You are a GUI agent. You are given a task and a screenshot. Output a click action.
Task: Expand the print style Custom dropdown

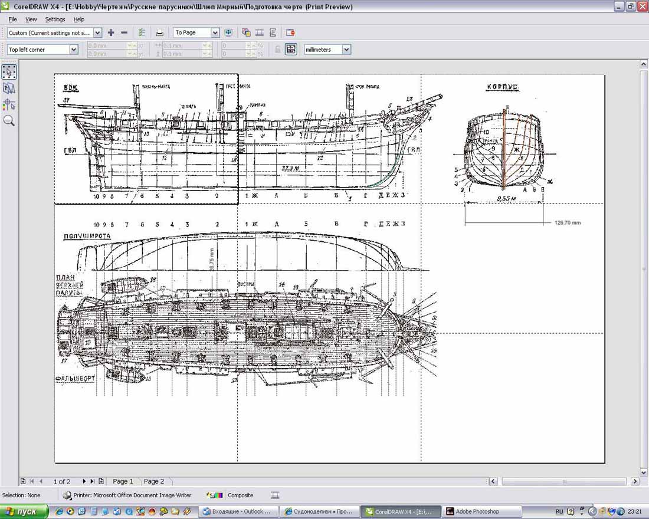tap(97, 33)
